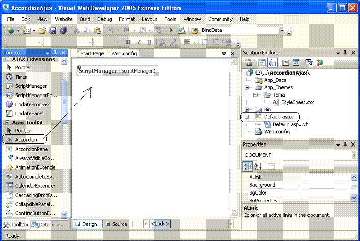360x241 pixels.
Task: Pin the Toolbox panel with Auto Hide
Action: tap(55, 53)
